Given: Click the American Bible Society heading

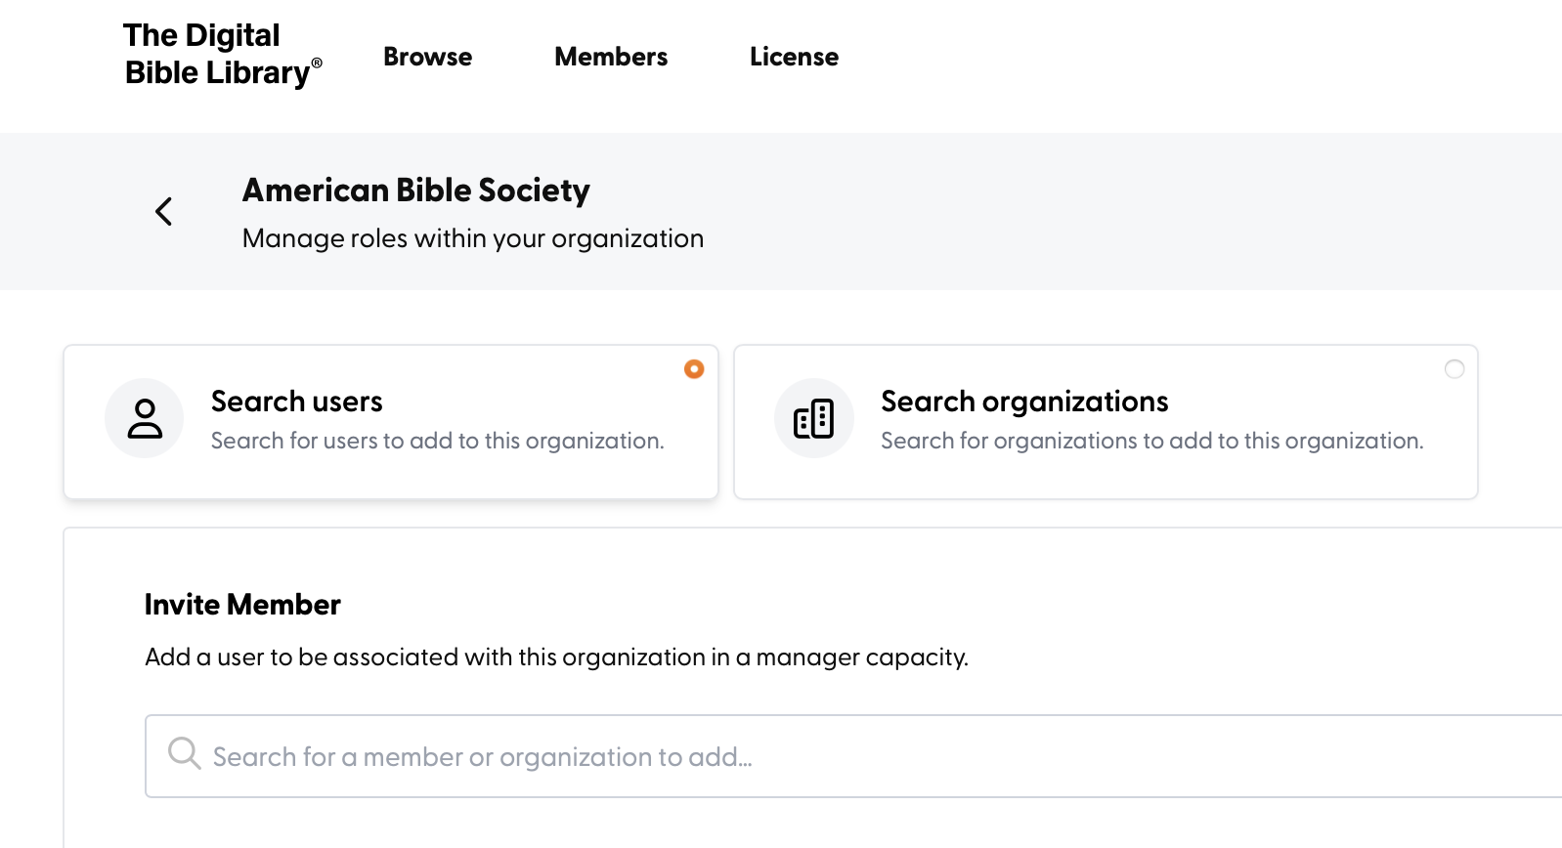Looking at the screenshot, I should click(x=416, y=191).
